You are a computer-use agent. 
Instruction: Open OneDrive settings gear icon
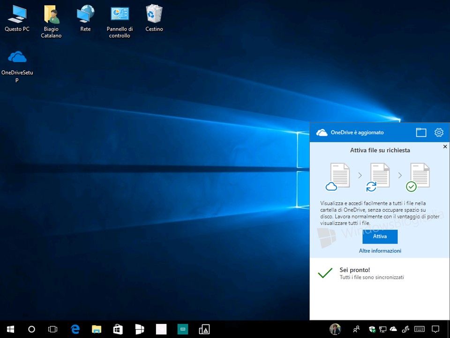coord(439,132)
